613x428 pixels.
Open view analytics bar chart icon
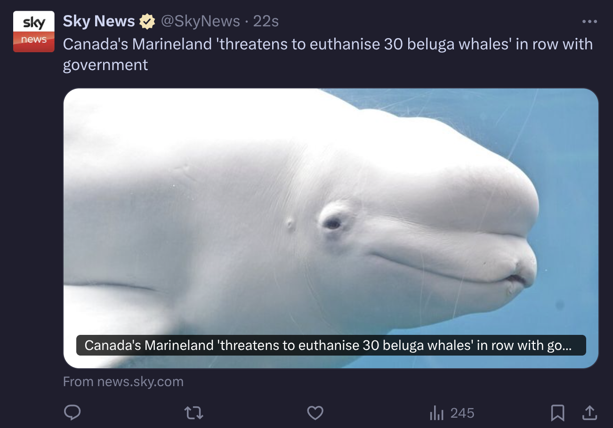(436, 413)
